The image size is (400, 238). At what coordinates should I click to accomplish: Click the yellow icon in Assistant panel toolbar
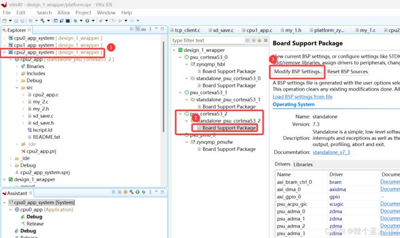126,192
